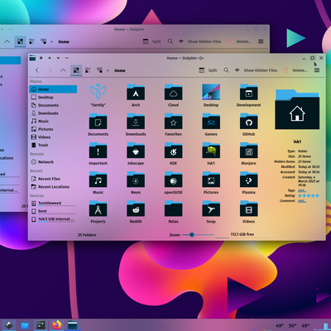Select Home in Places sidebar
331x331 pixels.
(53, 89)
